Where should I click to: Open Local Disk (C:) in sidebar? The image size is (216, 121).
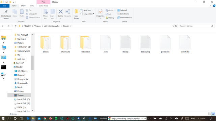click(23, 99)
